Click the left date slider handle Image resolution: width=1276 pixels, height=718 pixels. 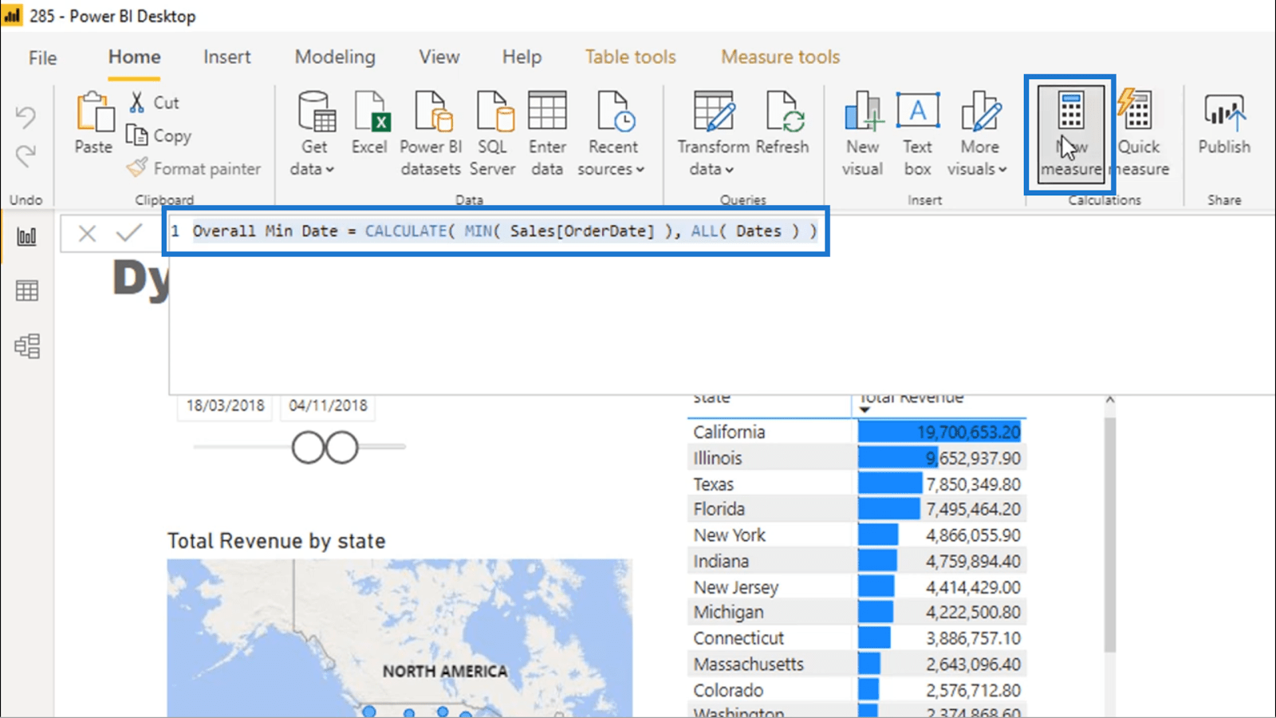(308, 448)
